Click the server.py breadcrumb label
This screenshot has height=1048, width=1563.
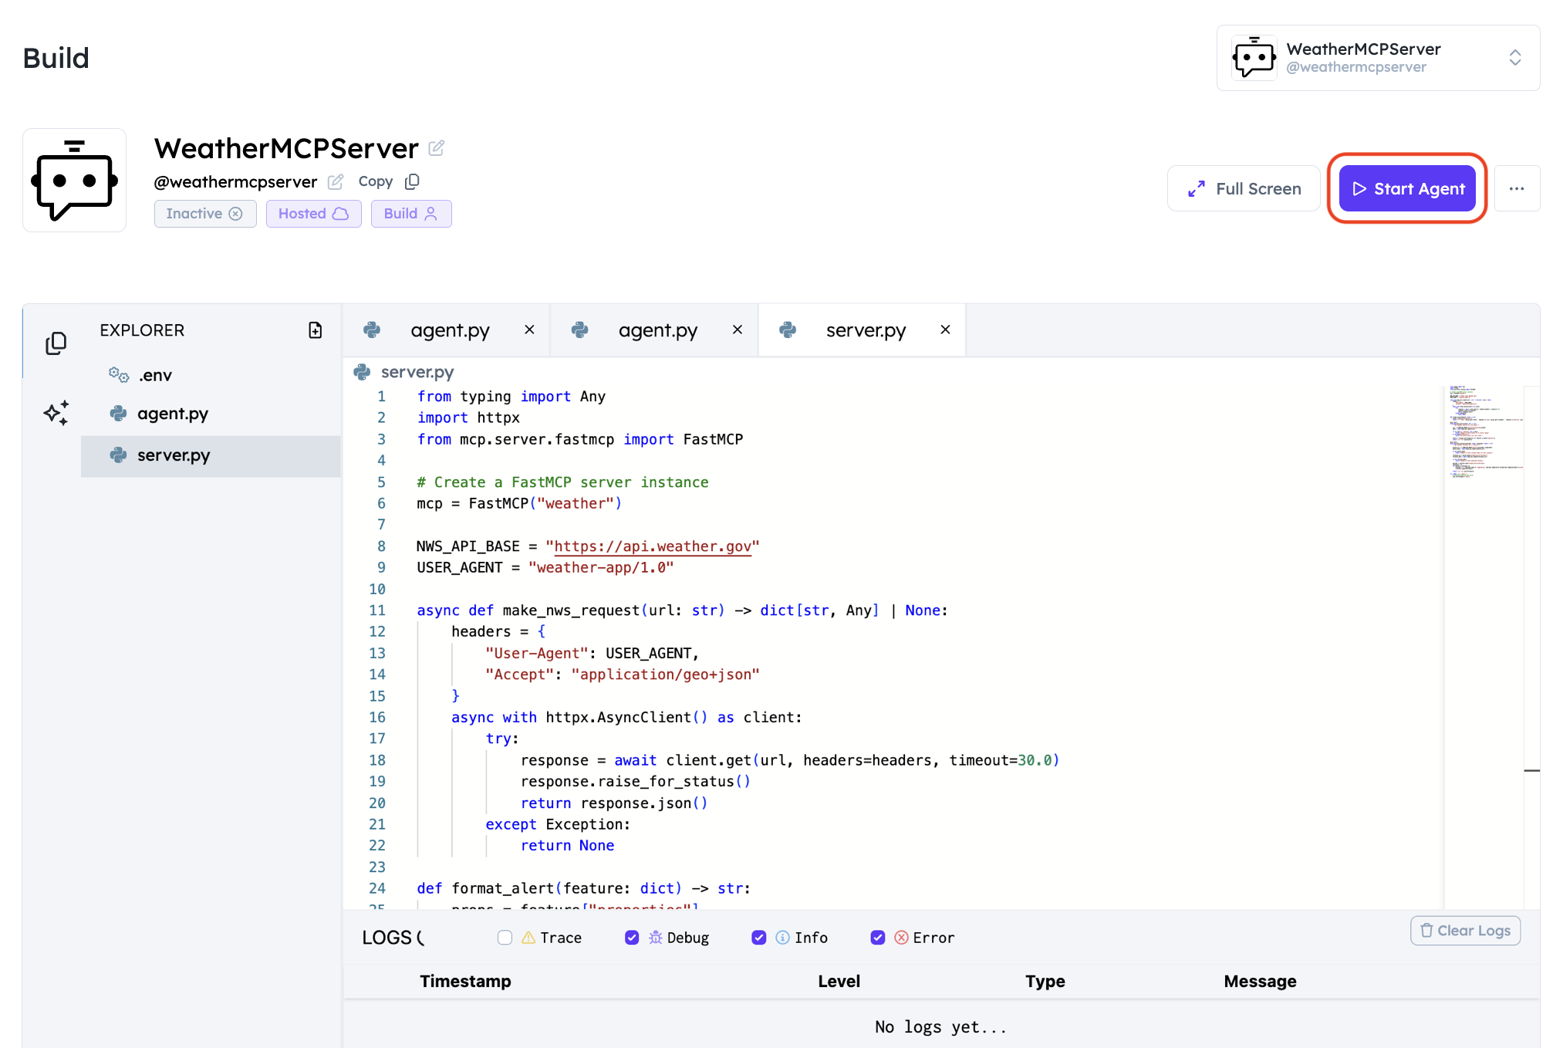tap(417, 372)
